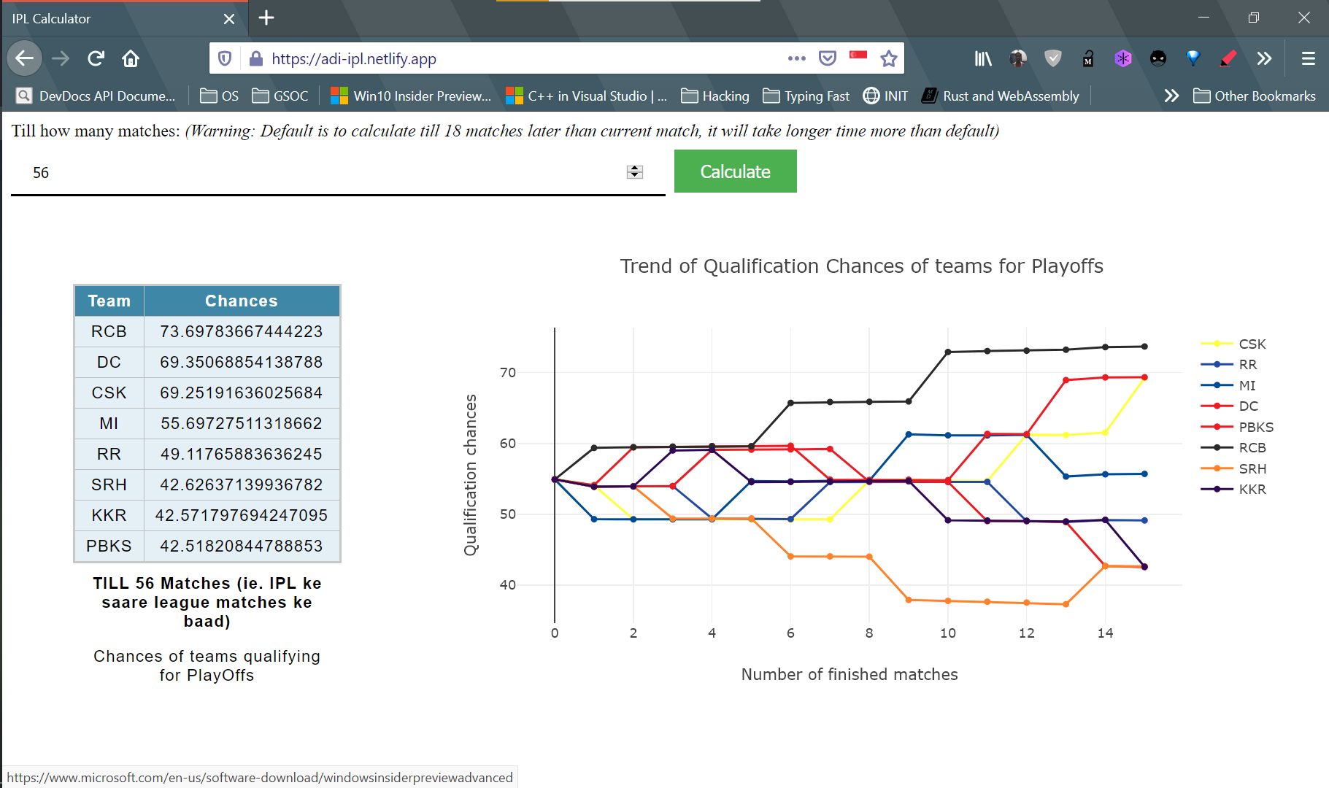
Task: Open Win10 Insider Preview bookmark
Action: (x=411, y=96)
